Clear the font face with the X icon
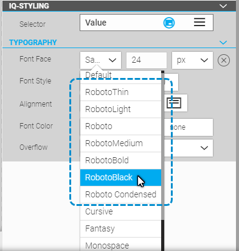The height and width of the screenshot is (251, 239). click(224, 60)
